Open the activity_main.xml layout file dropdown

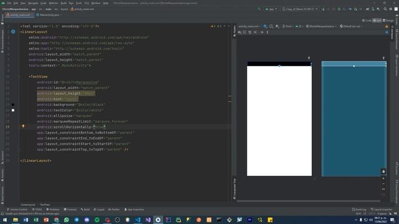(249, 26)
